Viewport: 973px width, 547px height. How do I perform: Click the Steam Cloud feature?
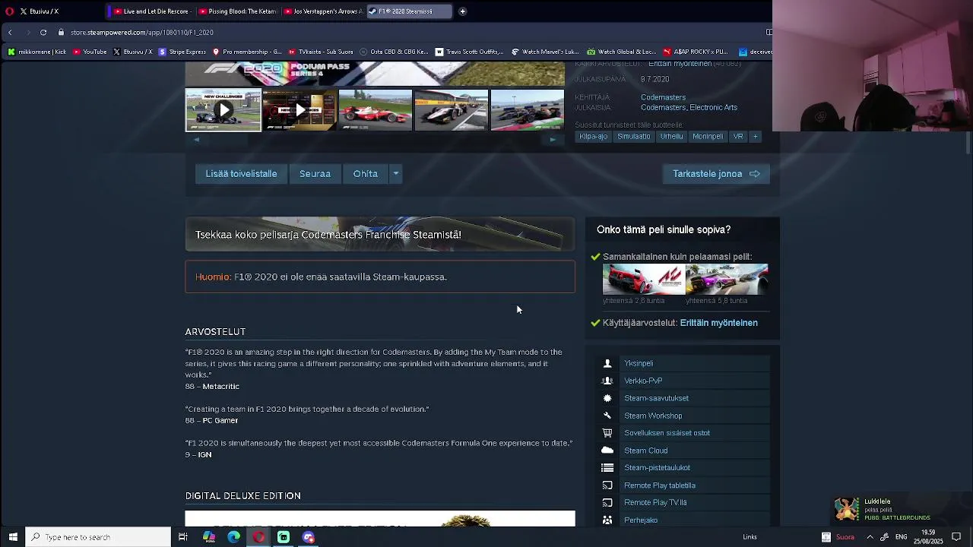(x=682, y=451)
